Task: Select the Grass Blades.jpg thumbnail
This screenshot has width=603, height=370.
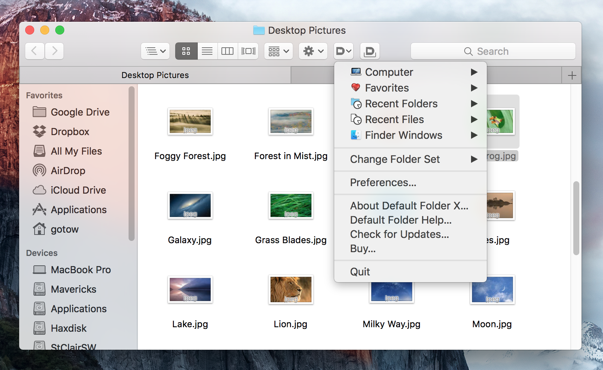Action: (291, 206)
